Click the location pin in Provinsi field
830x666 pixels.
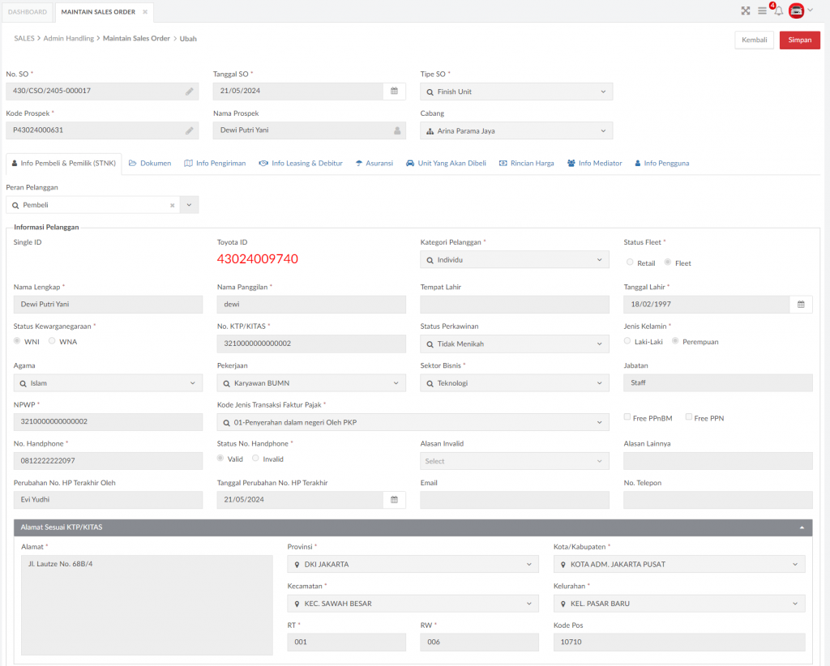click(297, 565)
